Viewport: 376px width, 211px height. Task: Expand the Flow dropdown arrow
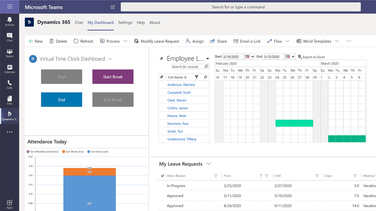point(288,41)
